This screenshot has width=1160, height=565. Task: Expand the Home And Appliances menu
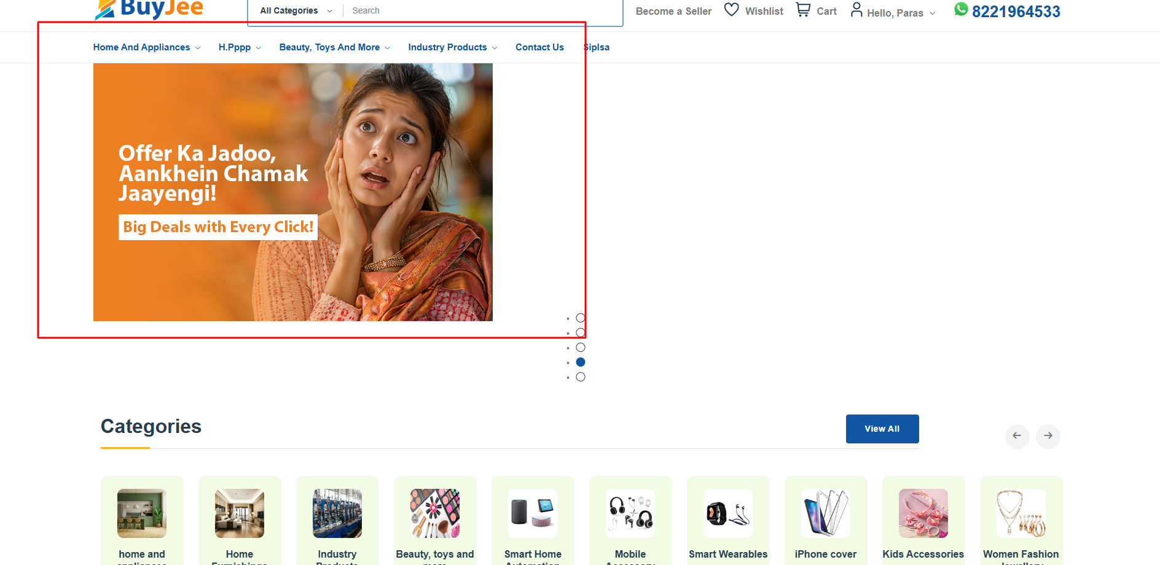pyautogui.click(x=147, y=47)
